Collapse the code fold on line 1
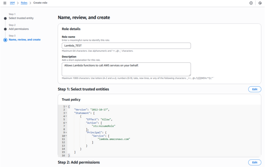Screen dimensions: 265x167 coord(66,106)
